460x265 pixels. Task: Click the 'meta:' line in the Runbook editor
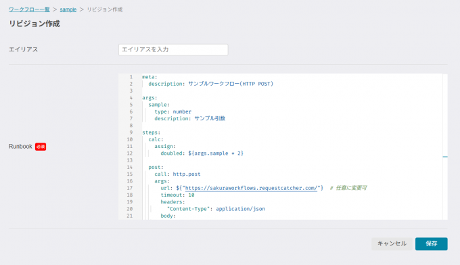coord(150,77)
